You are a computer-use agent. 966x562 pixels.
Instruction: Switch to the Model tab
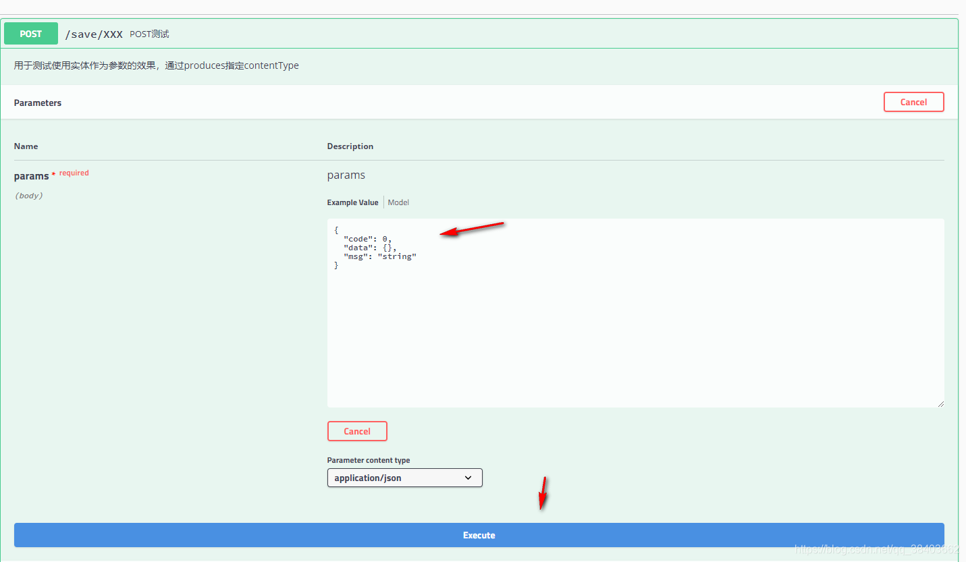(398, 202)
